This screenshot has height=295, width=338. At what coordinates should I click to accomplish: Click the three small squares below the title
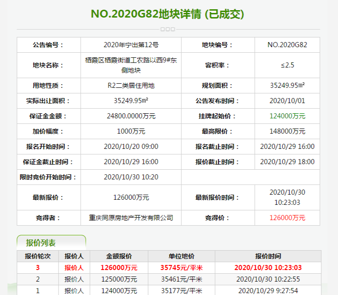pyautogui.click(x=168, y=29)
